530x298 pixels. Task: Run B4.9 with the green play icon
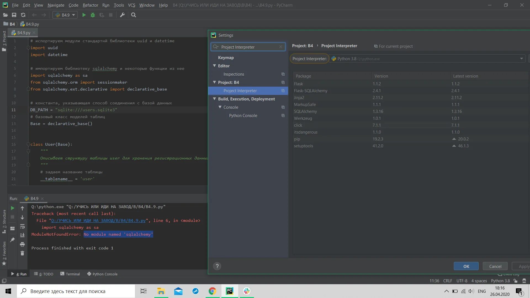pos(84,15)
